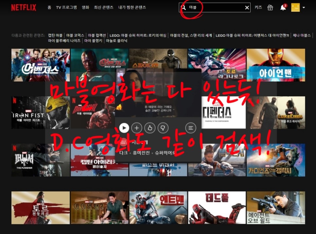
Task: Open 어벤져스 thumbnail
Action: tap(41, 65)
